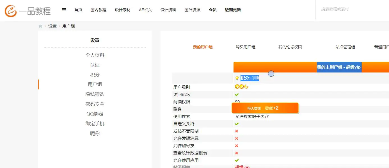Click the highlighted 积分 text
This screenshot has height=168, width=389.
click(x=250, y=78)
